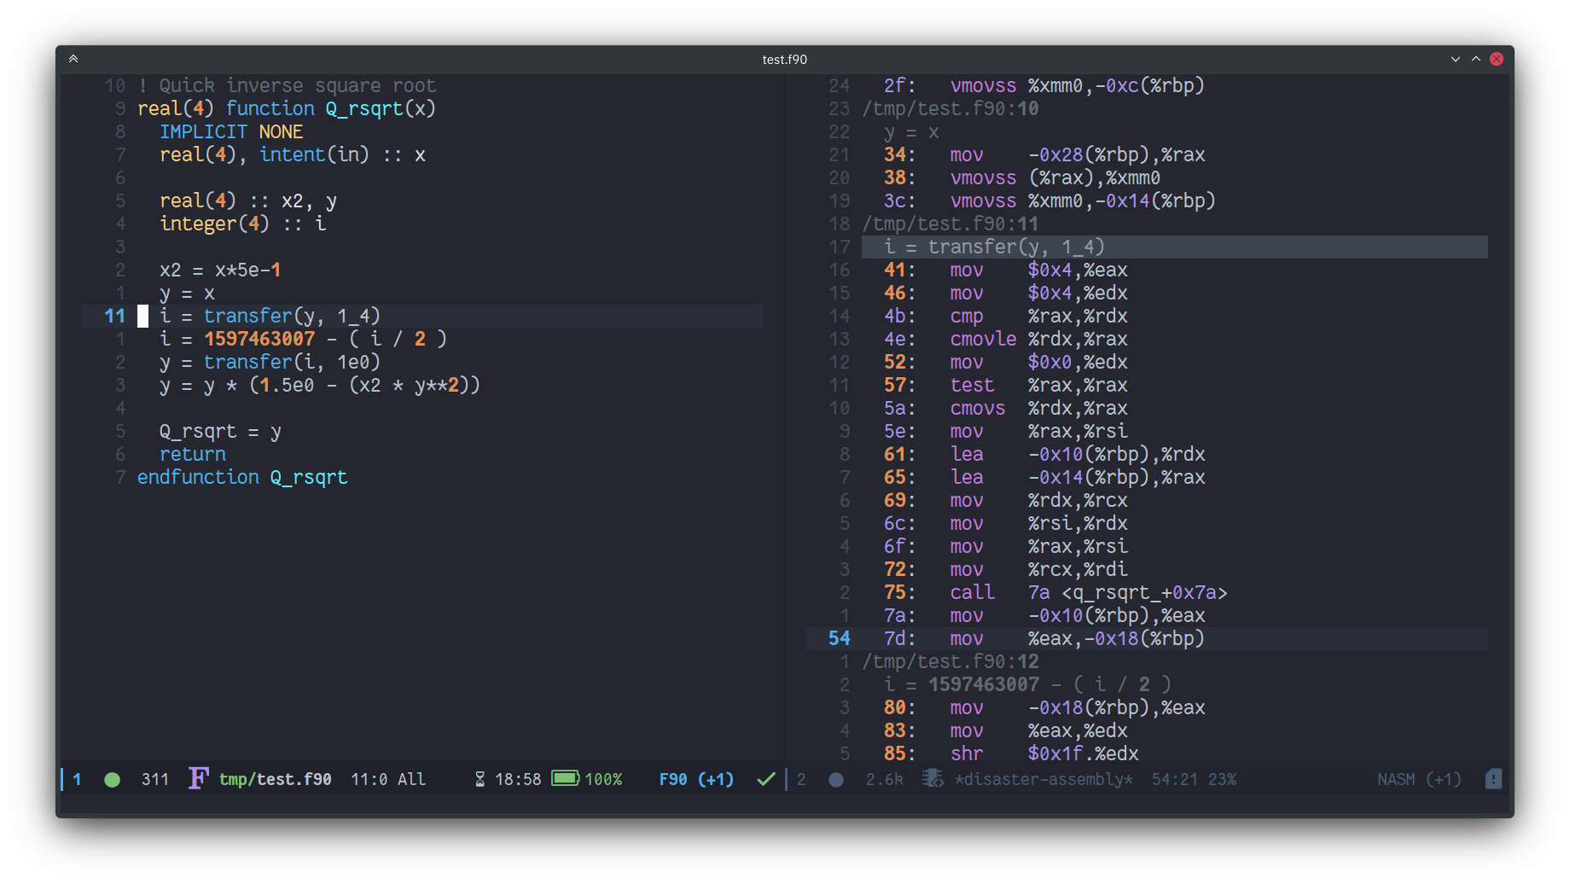Click the 'return' statement
Viewport: 1570px width, 884px height.
click(193, 454)
